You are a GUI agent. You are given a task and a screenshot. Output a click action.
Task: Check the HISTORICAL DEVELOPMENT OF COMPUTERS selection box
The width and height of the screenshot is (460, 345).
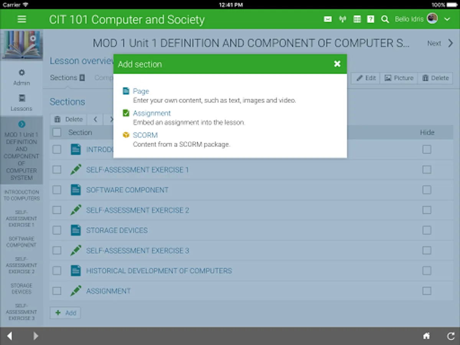point(57,271)
